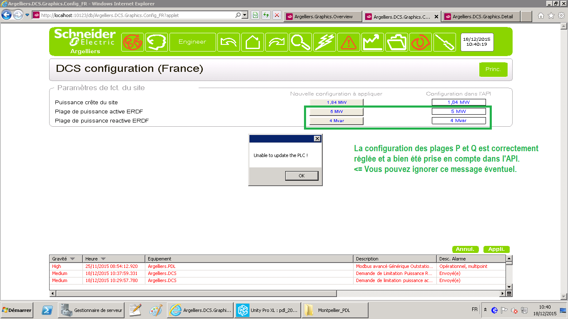Open Unity Pro XL from taskbar
This screenshot has height=319, width=568.
coord(267,310)
